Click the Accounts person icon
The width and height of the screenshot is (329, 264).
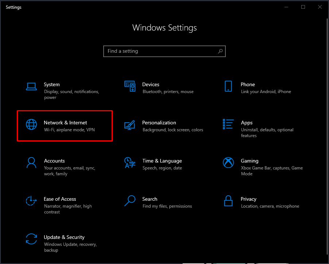pos(31,163)
